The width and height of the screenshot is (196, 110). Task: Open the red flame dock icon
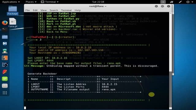pos(5,72)
